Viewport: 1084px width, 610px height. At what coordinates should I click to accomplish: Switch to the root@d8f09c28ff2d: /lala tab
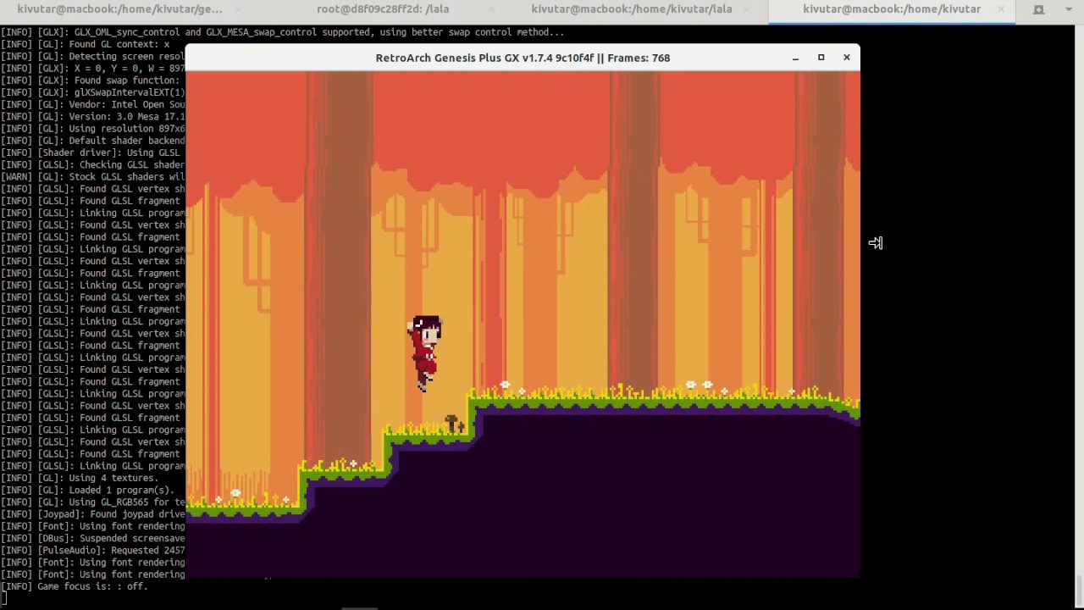(383, 9)
